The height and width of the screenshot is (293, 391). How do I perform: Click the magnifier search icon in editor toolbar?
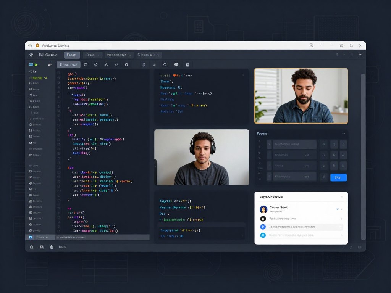(x=126, y=65)
